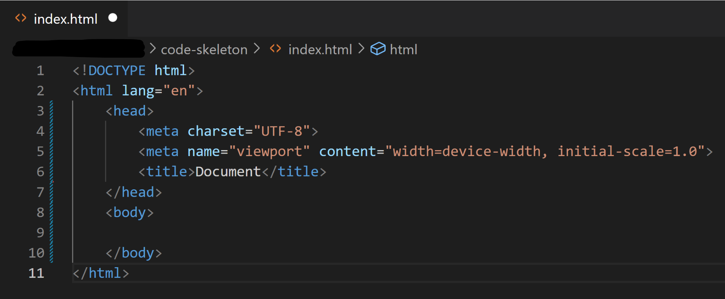Click the lang attribute on line 2

coord(138,91)
